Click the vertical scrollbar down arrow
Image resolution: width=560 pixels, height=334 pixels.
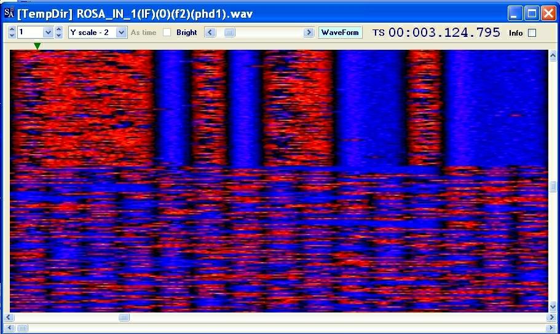553,306
